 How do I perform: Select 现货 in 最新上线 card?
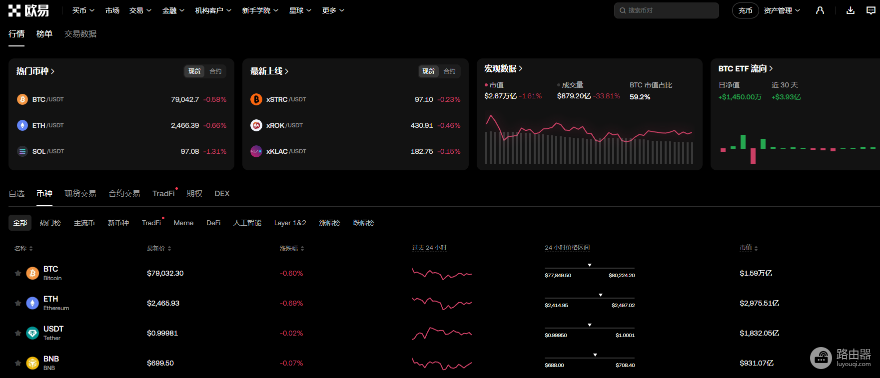pos(428,71)
